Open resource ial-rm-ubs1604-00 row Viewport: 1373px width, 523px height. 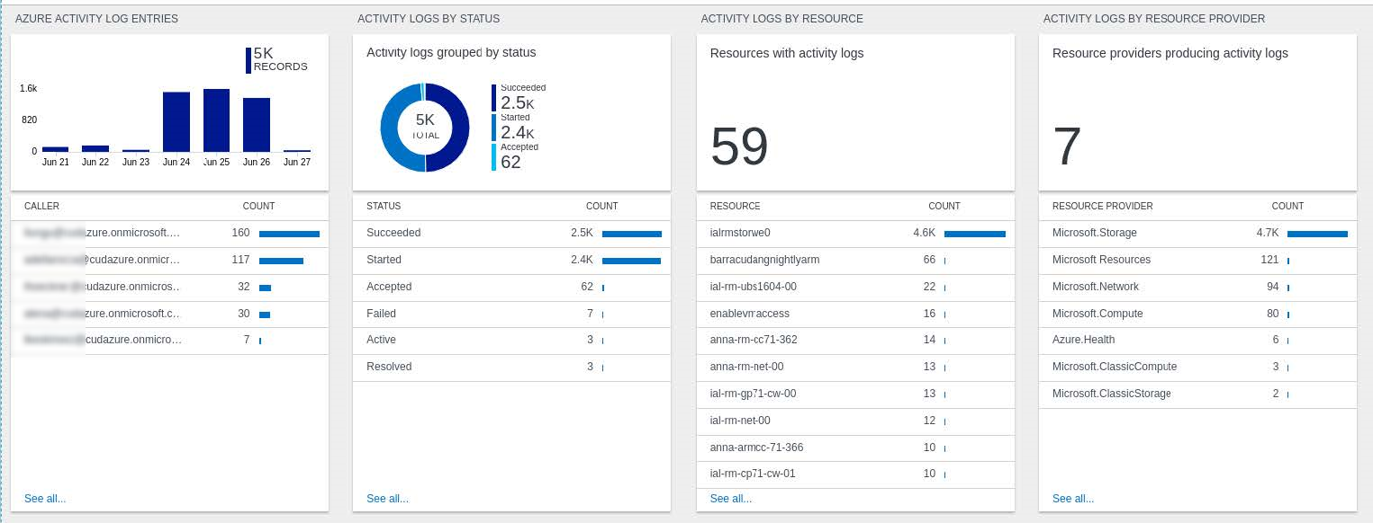point(855,287)
